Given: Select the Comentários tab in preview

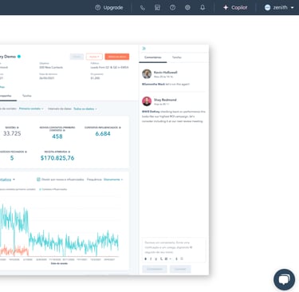Looking at the screenshot, I should (153, 57).
